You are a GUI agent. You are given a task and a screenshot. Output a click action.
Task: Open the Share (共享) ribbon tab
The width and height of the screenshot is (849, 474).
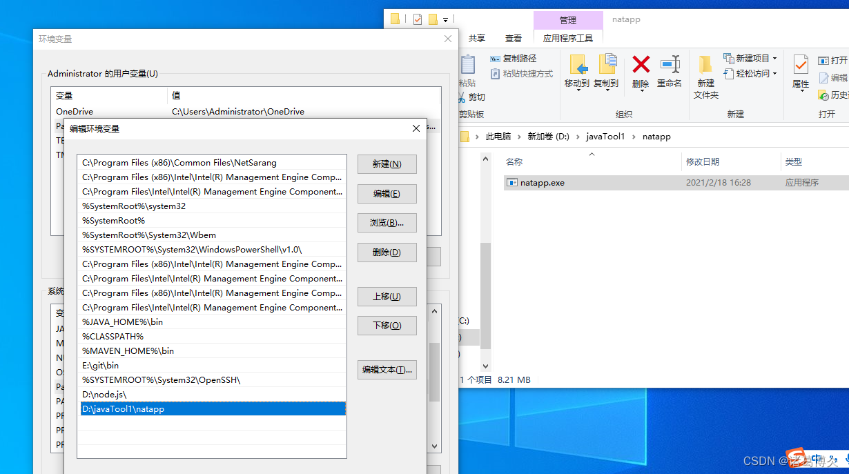477,39
